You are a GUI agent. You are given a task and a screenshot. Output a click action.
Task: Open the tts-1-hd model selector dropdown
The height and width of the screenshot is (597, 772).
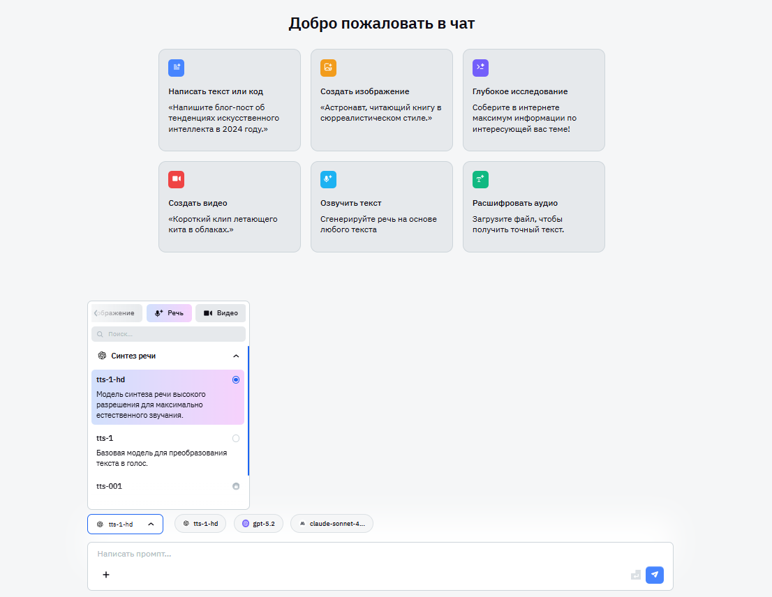point(125,524)
